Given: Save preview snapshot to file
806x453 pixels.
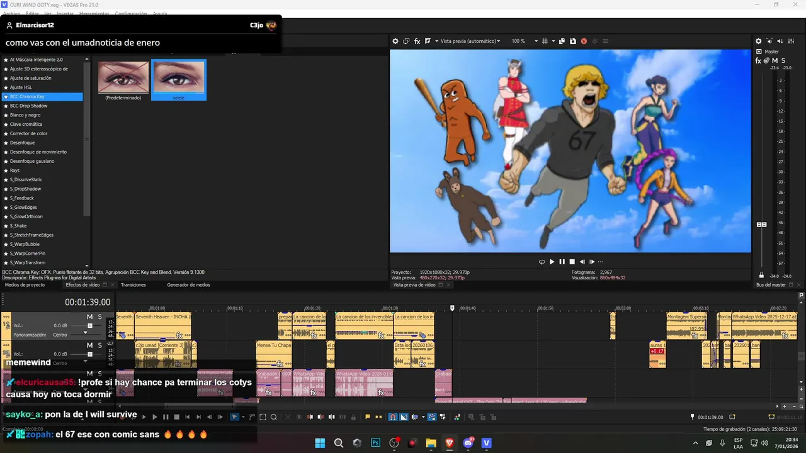Looking at the screenshot, I should 572,41.
